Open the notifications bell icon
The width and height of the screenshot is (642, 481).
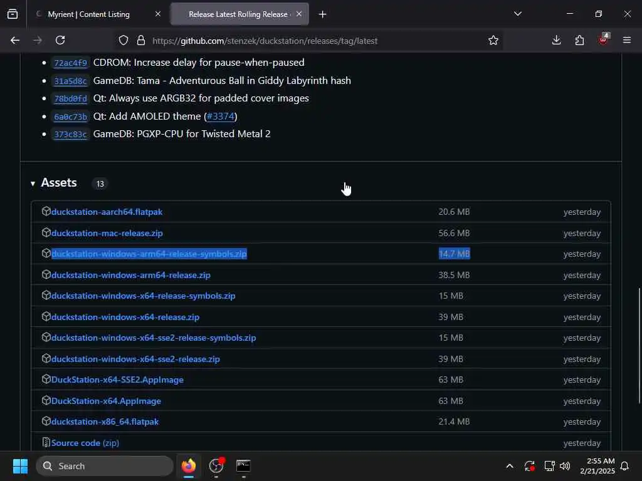(x=624, y=466)
